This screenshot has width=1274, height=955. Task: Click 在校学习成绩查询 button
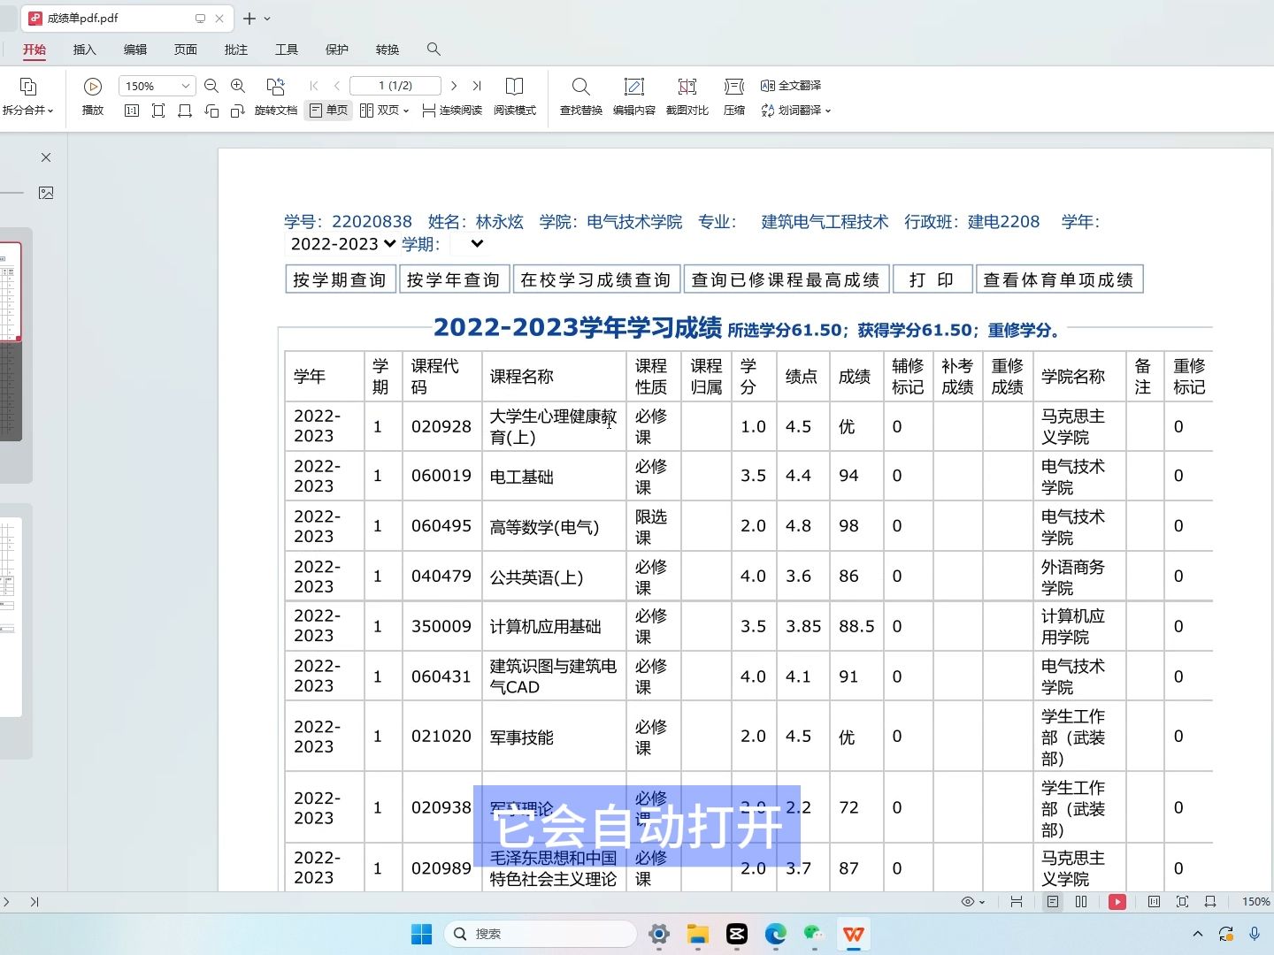596,279
